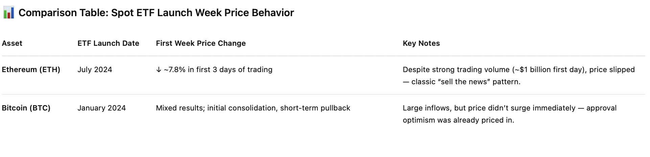650x157 pixels.
Task: Select the Bitcoin (BTC) asset cell
Action: [26, 108]
